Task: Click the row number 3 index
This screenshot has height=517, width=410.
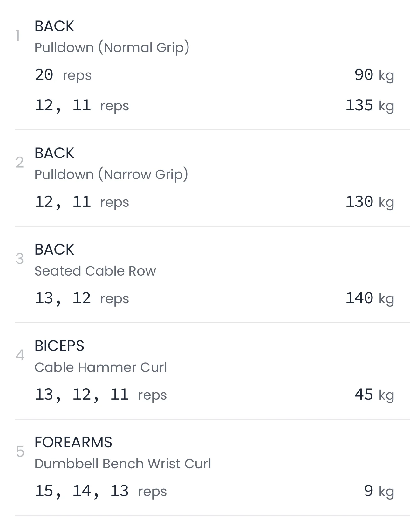Action: (x=20, y=259)
